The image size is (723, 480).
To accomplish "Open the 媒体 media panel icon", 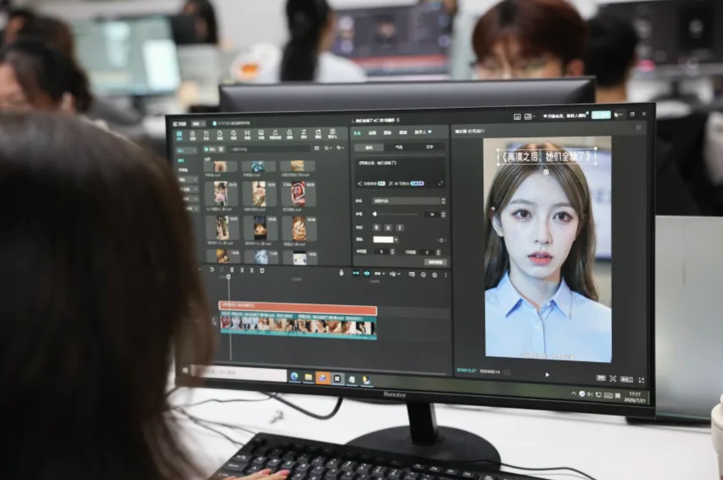I will [x=179, y=134].
